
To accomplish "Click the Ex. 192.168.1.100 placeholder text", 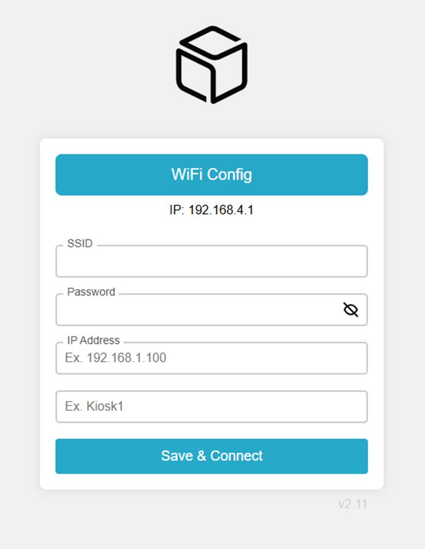I will [x=116, y=358].
